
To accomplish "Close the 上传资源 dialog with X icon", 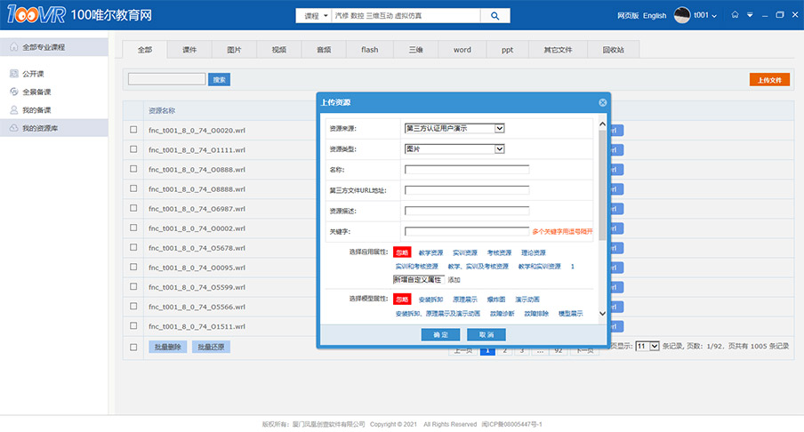I will 602,102.
